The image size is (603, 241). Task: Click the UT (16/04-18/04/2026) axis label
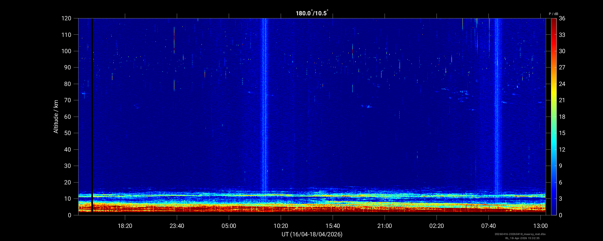(312, 234)
